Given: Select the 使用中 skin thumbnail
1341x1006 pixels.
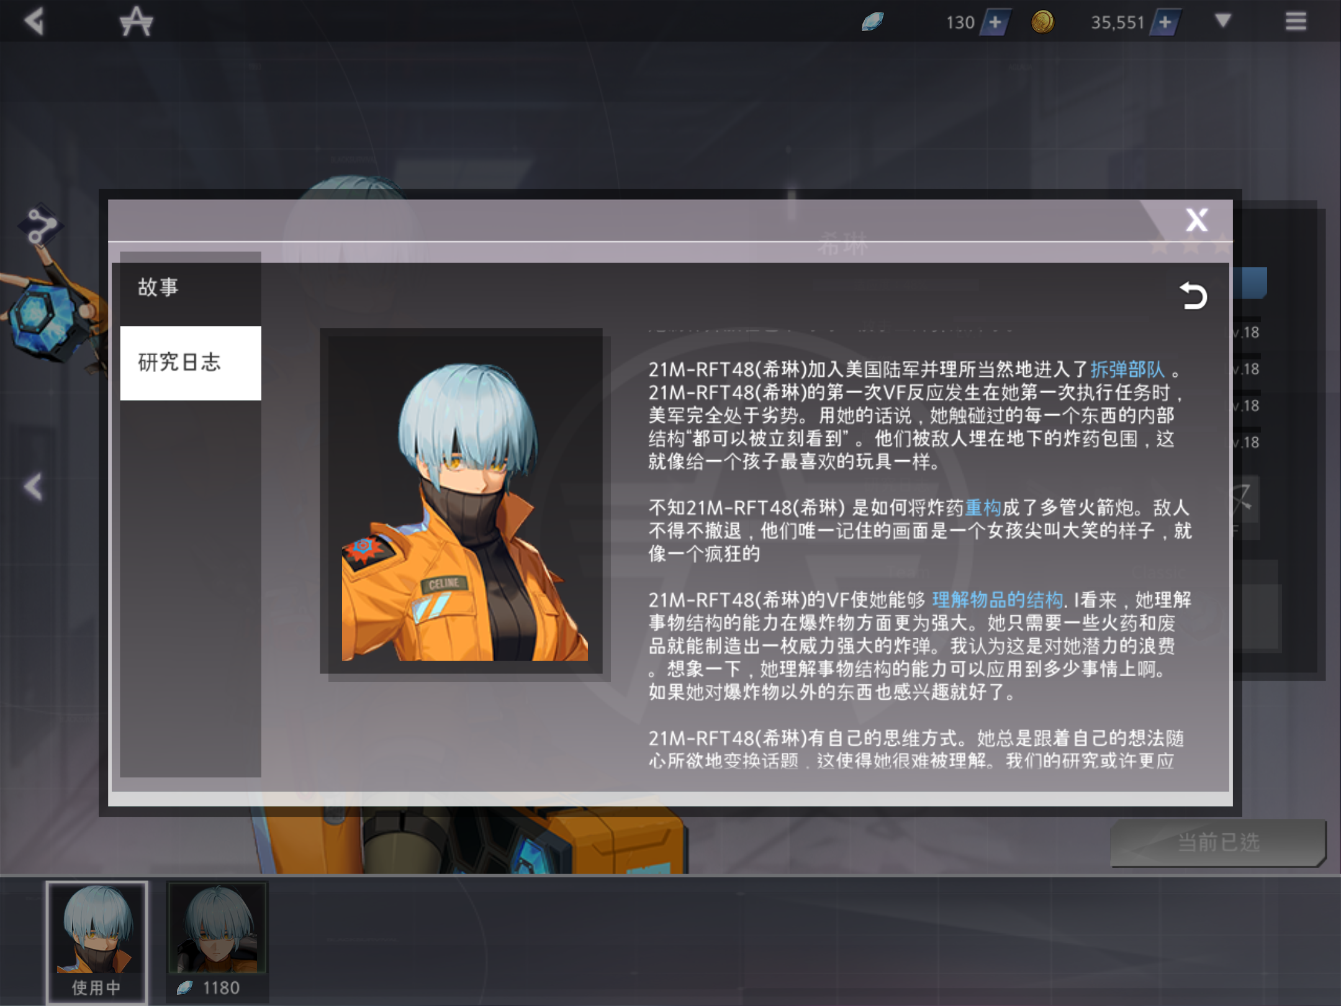Looking at the screenshot, I should 97,942.
